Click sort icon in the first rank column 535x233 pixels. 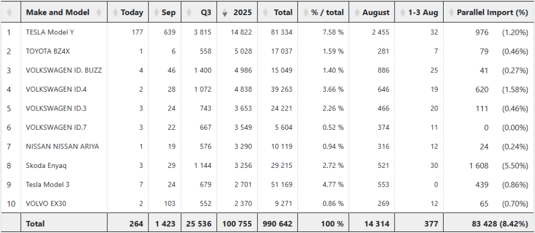tap(9, 13)
